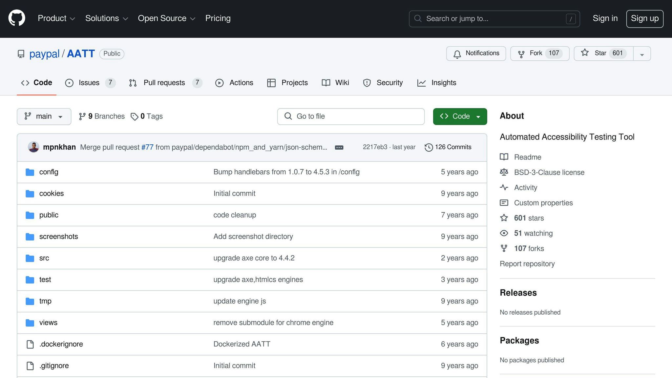The height and width of the screenshot is (378, 672).
Task: Click 'Bump handlebars' commit message
Action: click(286, 172)
